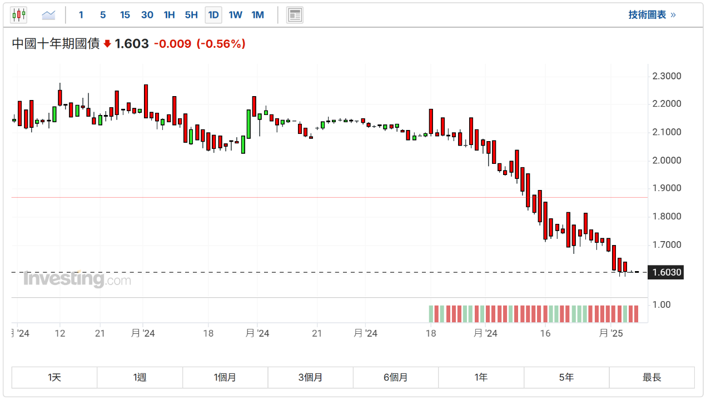706x400 pixels.
Task: Switch to the 5年 range
Action: tap(566, 378)
